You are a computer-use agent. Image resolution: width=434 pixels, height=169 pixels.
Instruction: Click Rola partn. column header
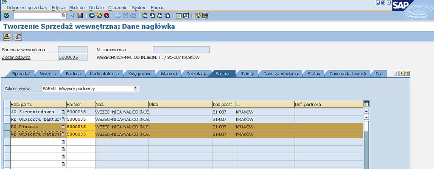click(x=38, y=104)
